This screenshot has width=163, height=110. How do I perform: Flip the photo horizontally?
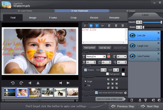point(38,83)
